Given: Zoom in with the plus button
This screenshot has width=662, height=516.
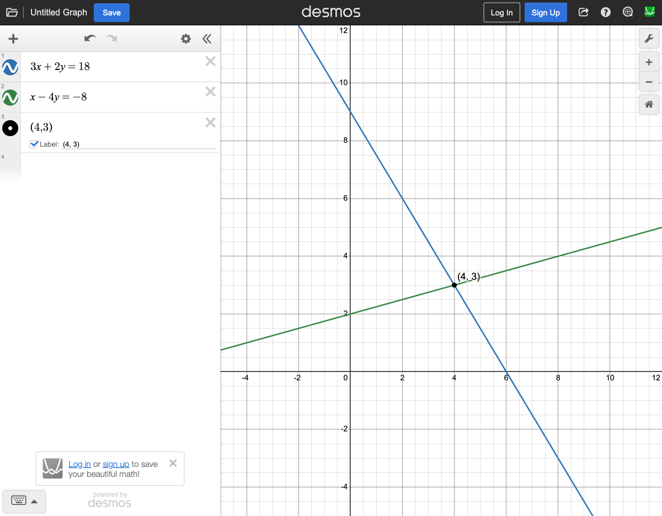Looking at the screenshot, I should coord(649,62).
